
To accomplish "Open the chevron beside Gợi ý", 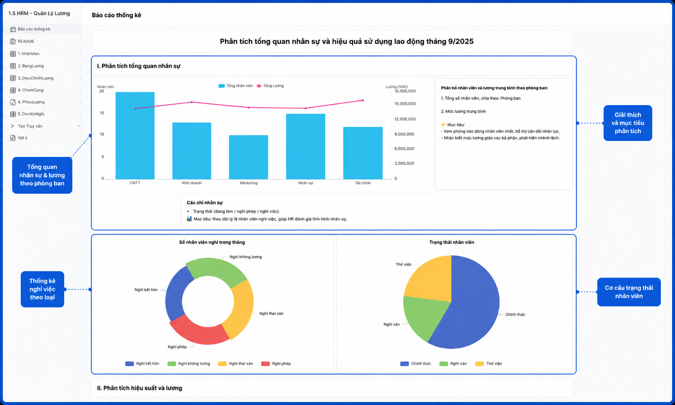I will point(80,138).
